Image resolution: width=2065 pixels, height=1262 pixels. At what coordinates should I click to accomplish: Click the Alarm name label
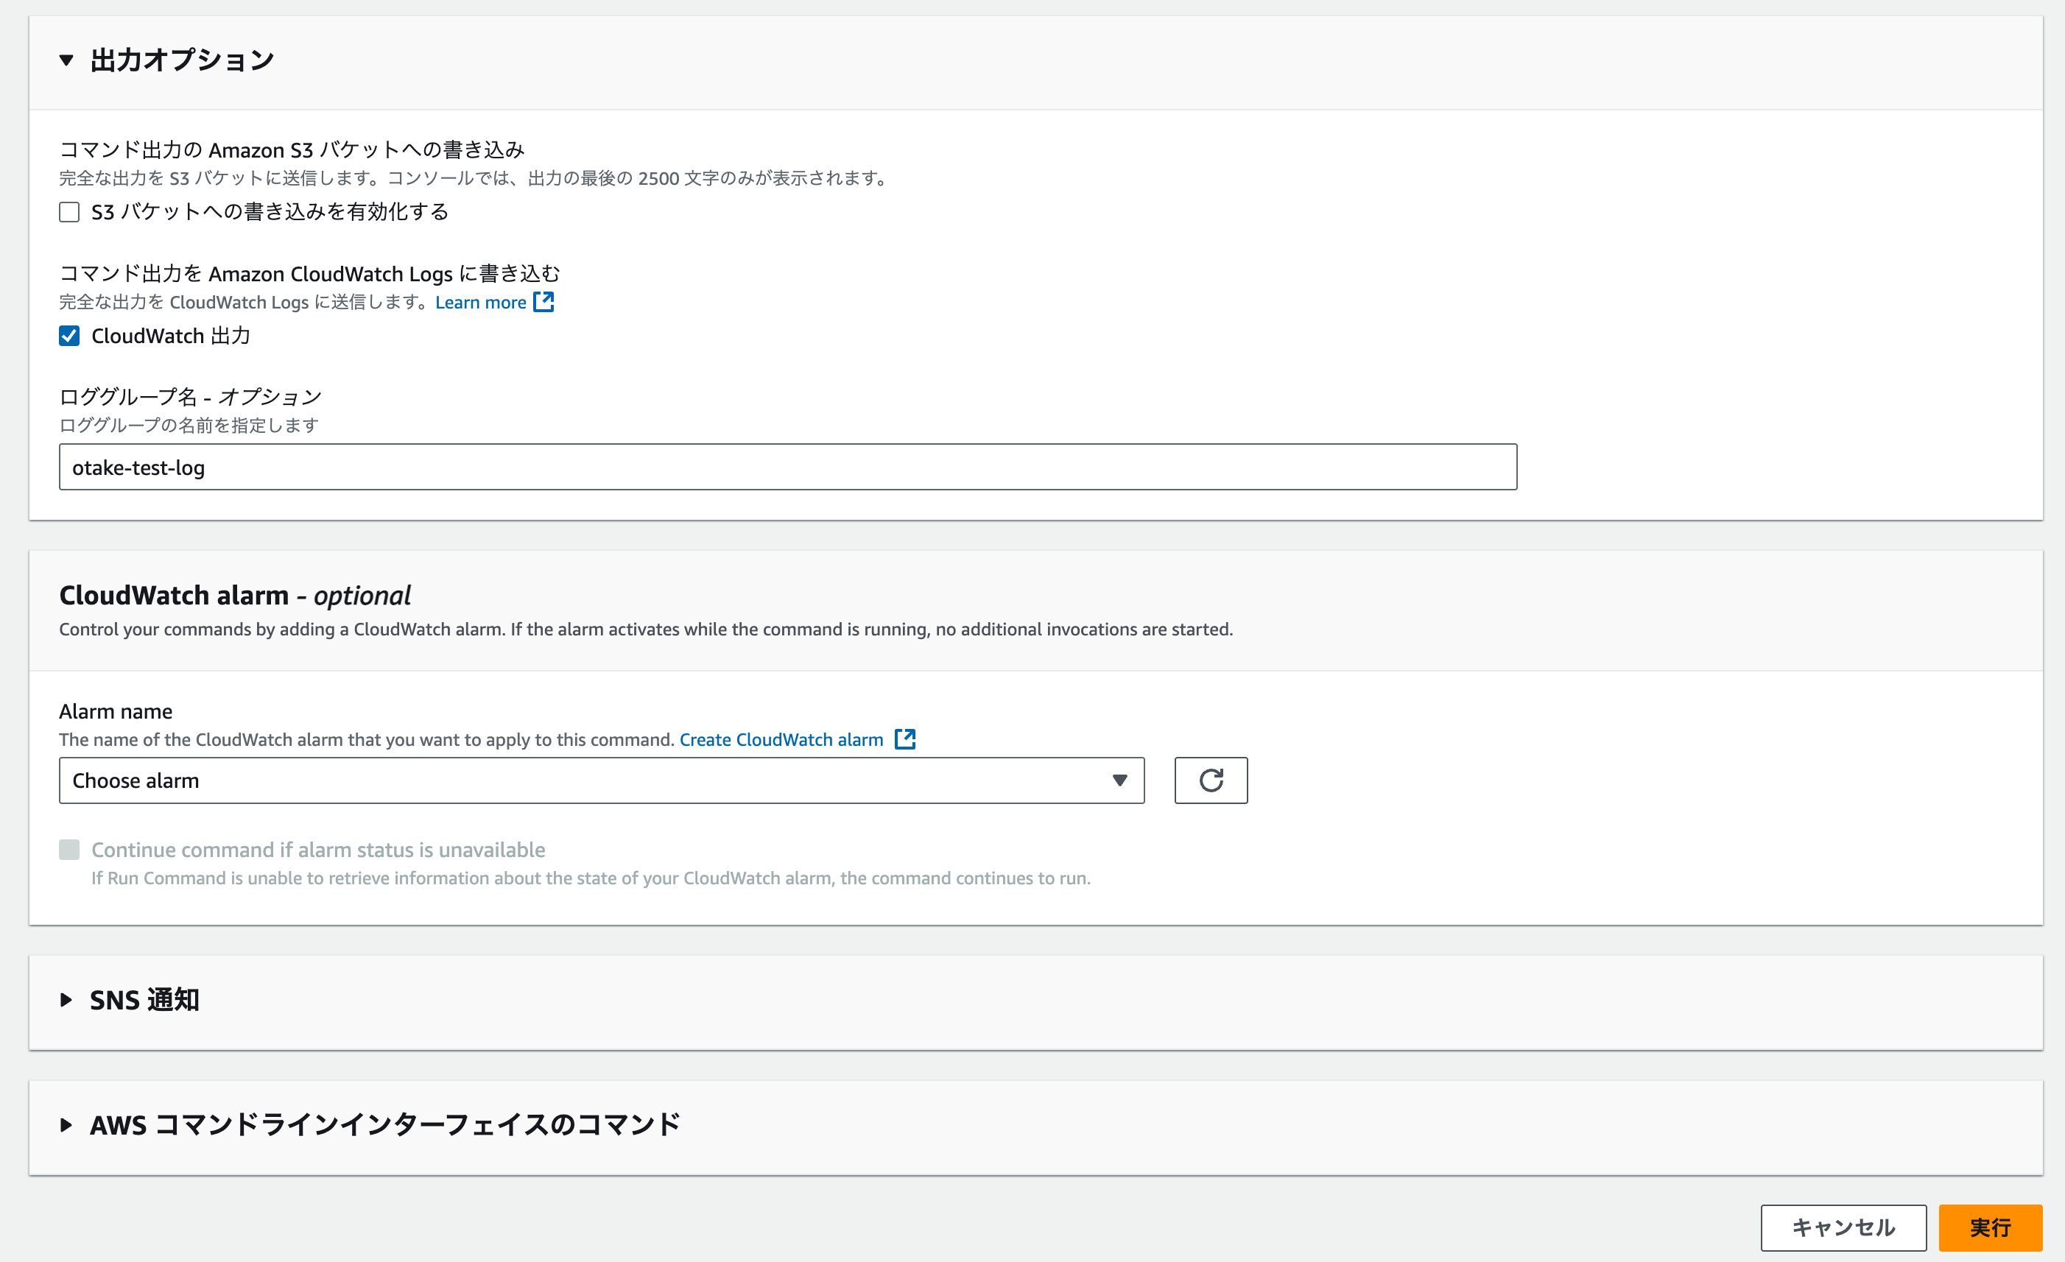116,711
